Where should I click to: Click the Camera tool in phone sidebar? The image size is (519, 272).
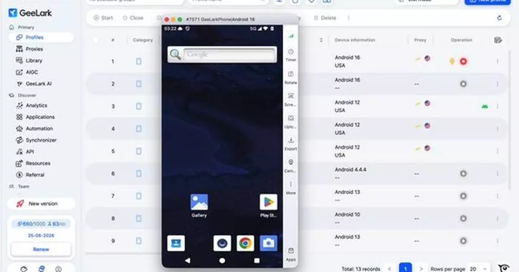291,166
